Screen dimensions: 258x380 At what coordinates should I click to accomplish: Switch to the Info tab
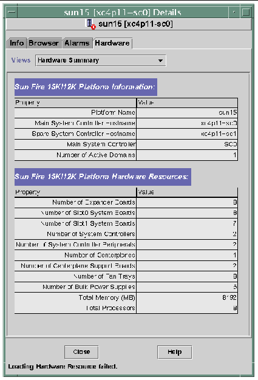pyautogui.click(x=17, y=43)
